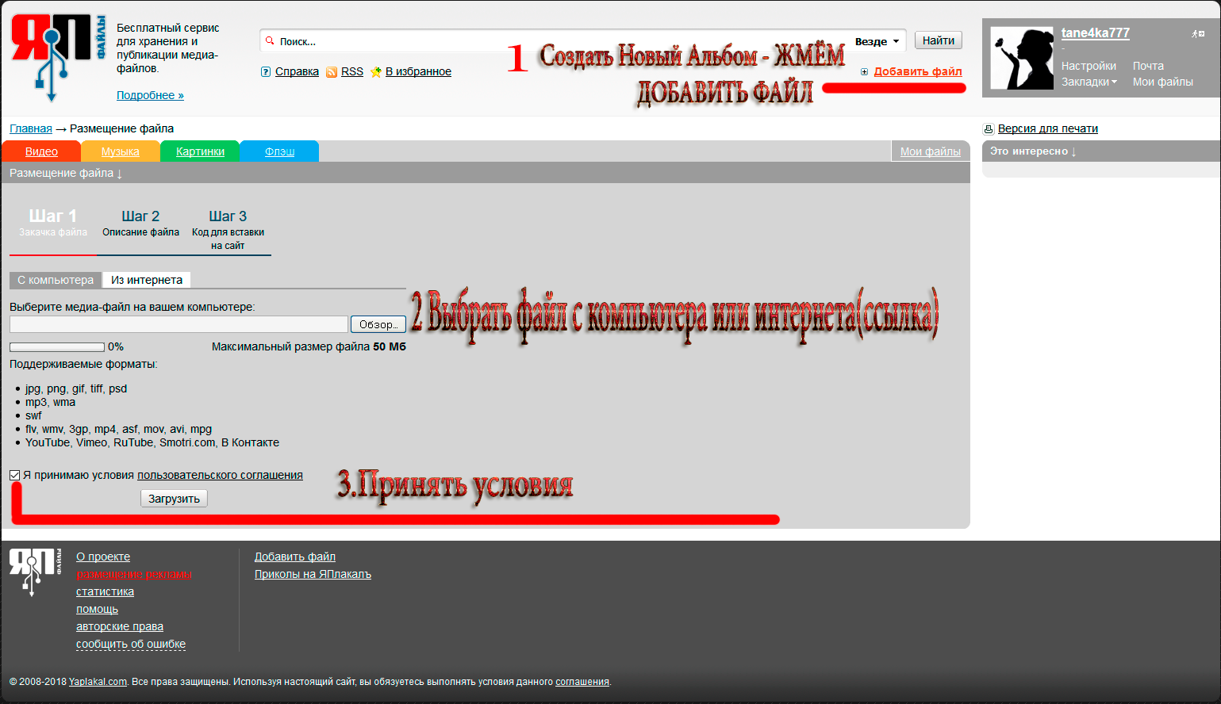Click the orange RSS feed icon
Image resolution: width=1221 pixels, height=704 pixels.
332,72
